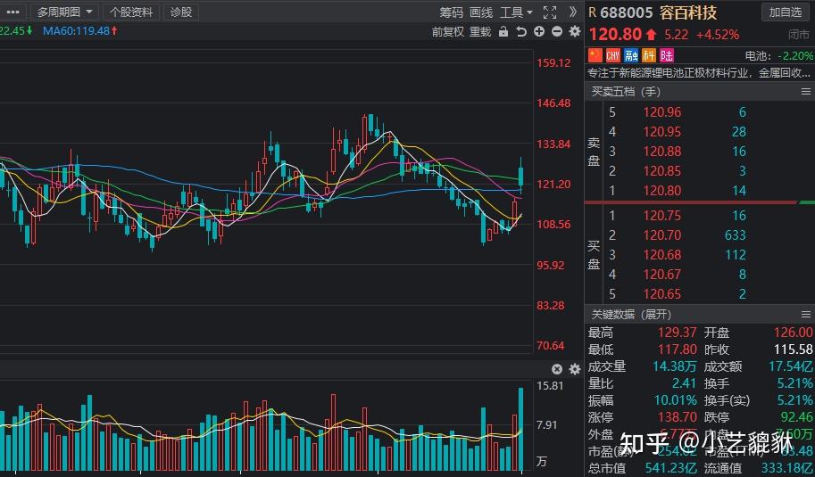Click the CNY currency badge
This screenshot has height=477, width=815.
613,55
